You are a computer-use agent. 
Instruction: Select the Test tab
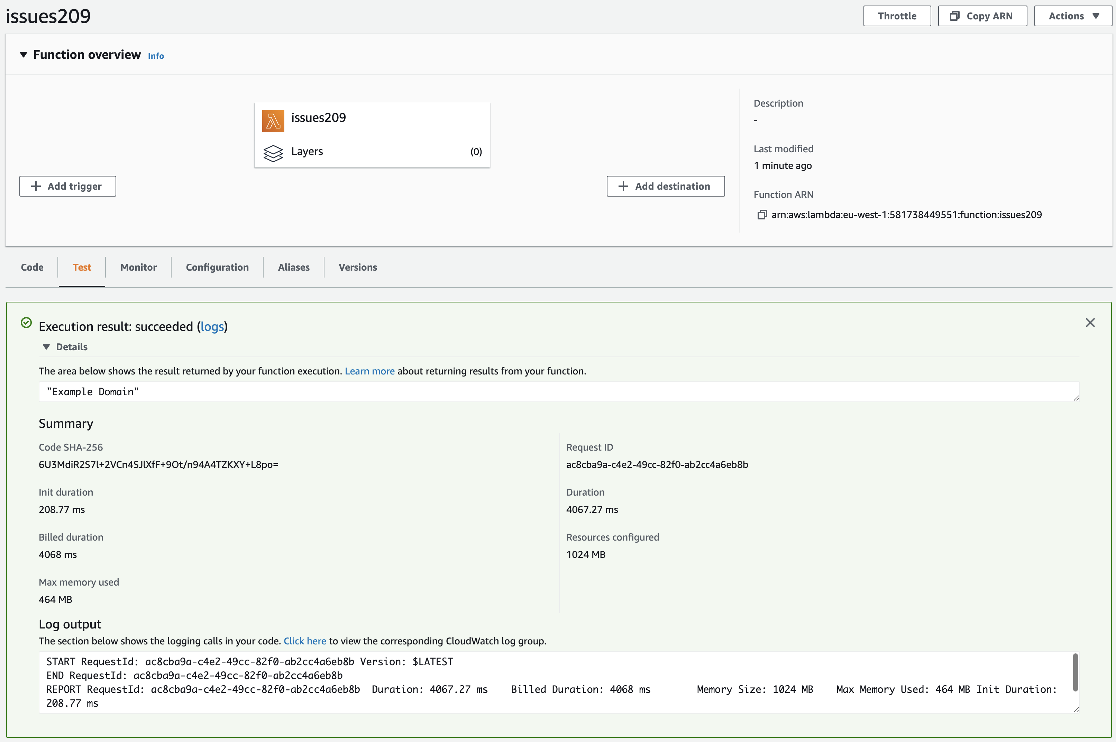pyautogui.click(x=82, y=268)
